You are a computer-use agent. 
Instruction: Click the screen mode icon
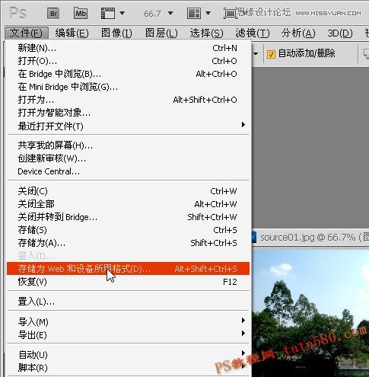230,13
